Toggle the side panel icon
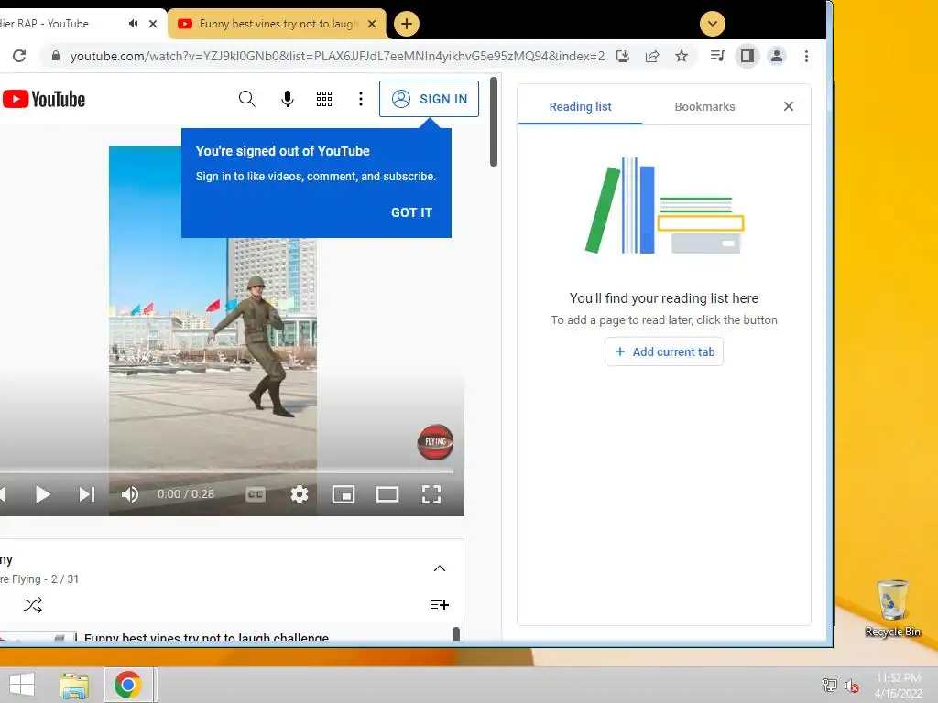Image resolution: width=938 pixels, height=703 pixels. [747, 56]
